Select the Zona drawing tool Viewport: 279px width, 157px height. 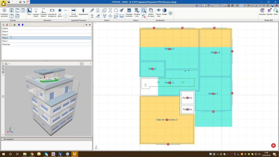click(x=29, y=12)
